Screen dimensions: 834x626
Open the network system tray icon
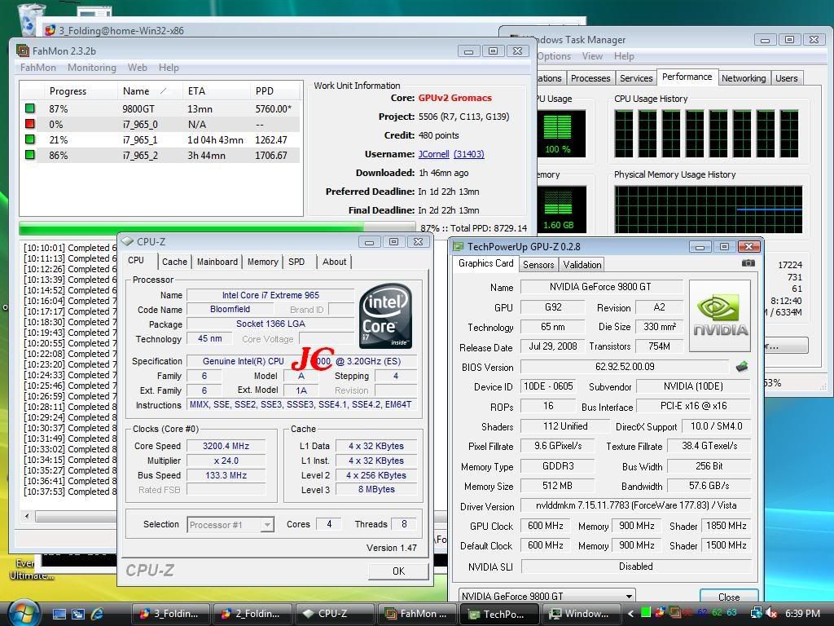[x=755, y=613]
